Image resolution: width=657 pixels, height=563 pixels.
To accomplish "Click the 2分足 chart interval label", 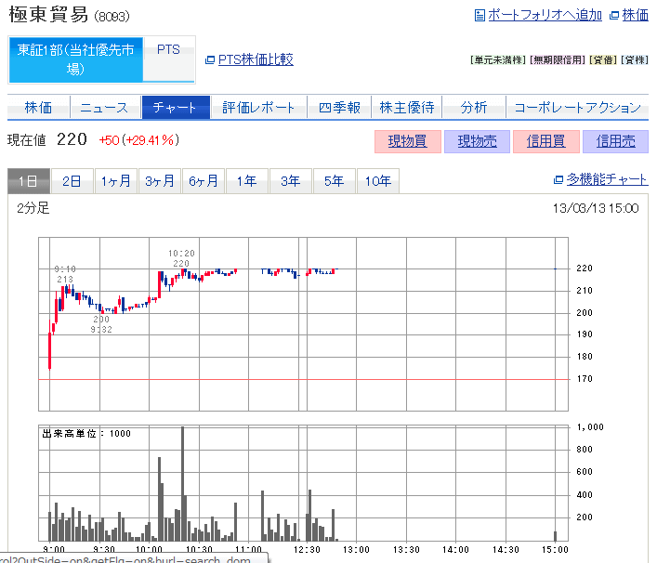I will [x=33, y=208].
